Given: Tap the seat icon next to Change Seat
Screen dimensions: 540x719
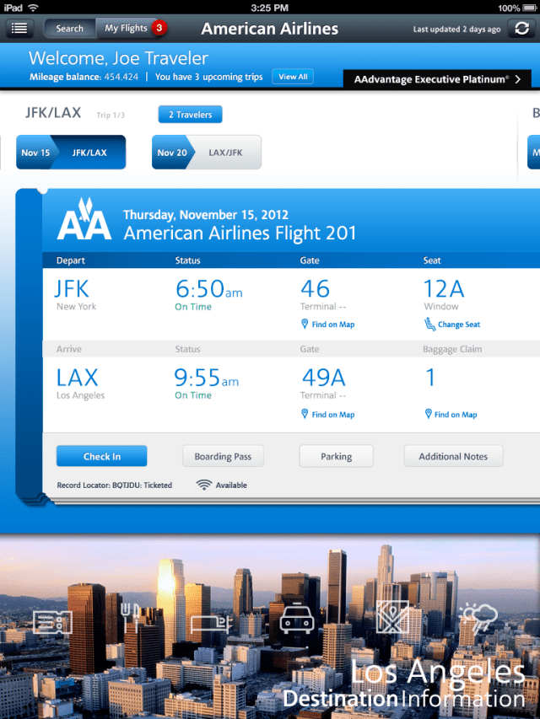Looking at the screenshot, I should [429, 325].
